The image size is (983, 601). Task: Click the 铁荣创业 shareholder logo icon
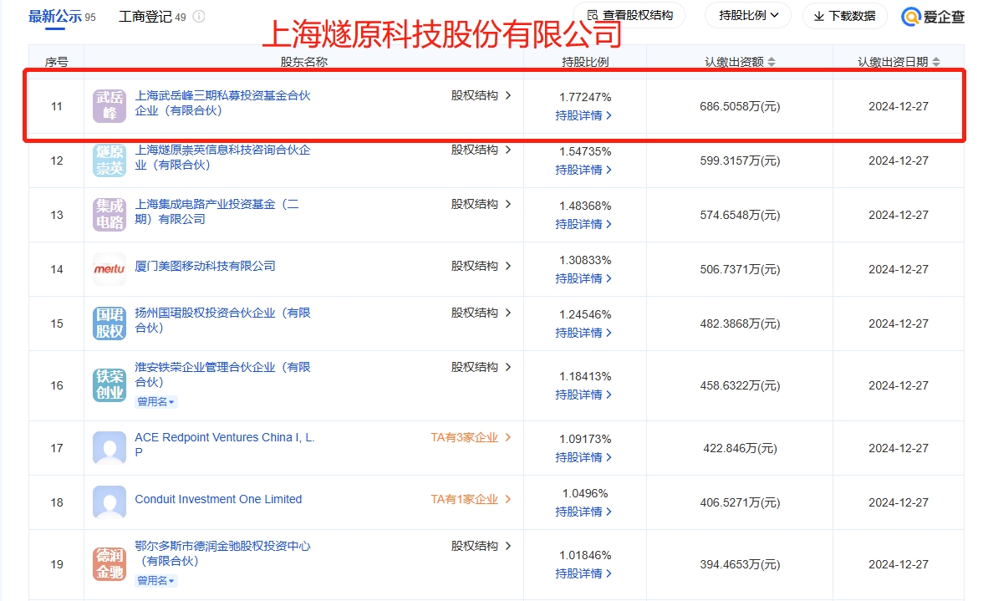click(x=110, y=385)
